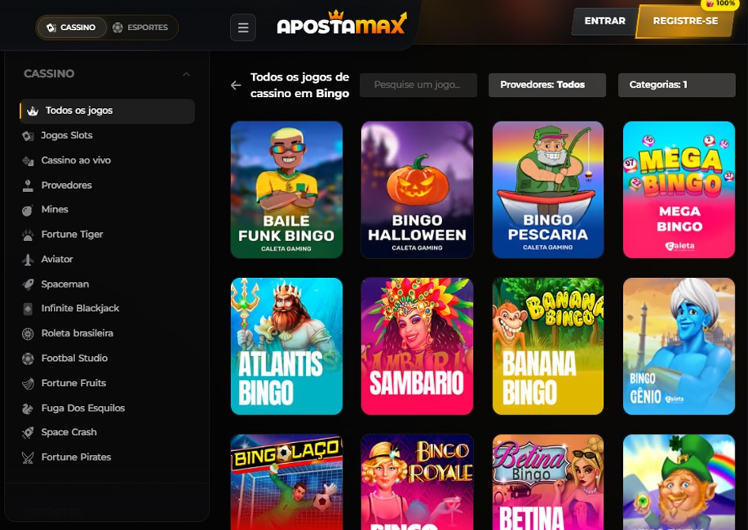Open the Sambario game

(x=417, y=347)
